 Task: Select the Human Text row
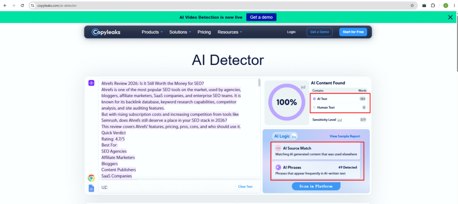click(339, 107)
